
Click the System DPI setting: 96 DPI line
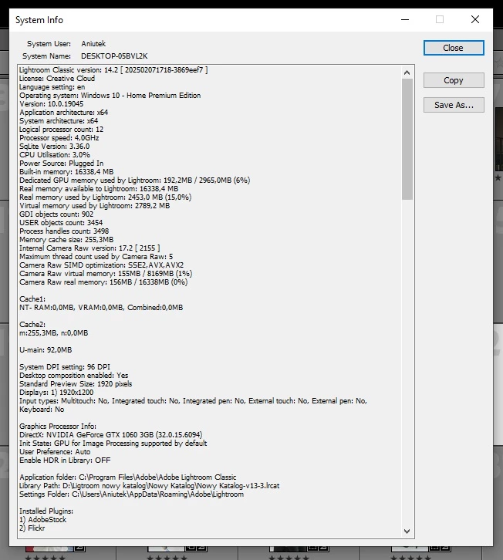coord(65,367)
